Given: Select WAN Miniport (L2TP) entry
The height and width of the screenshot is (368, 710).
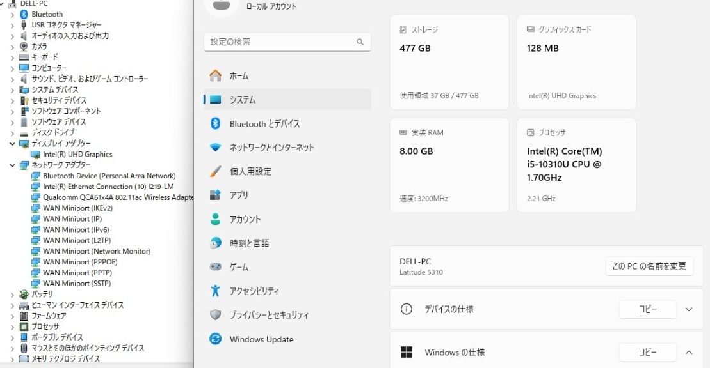Looking at the screenshot, I should coord(70,240).
